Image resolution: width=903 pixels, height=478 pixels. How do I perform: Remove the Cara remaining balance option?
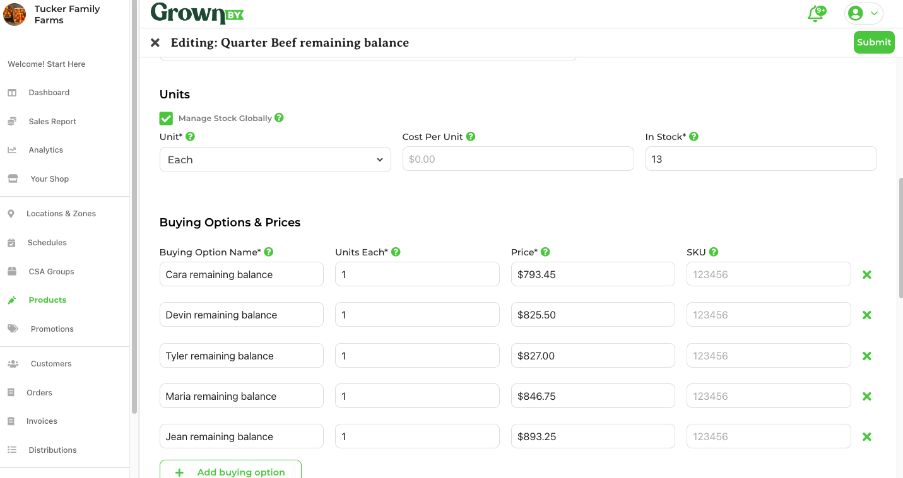[867, 274]
